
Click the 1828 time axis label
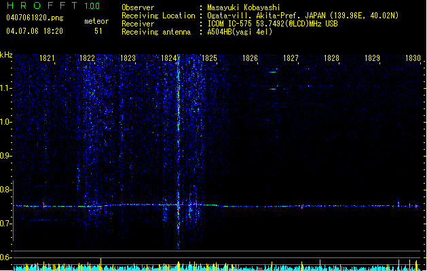(331, 58)
